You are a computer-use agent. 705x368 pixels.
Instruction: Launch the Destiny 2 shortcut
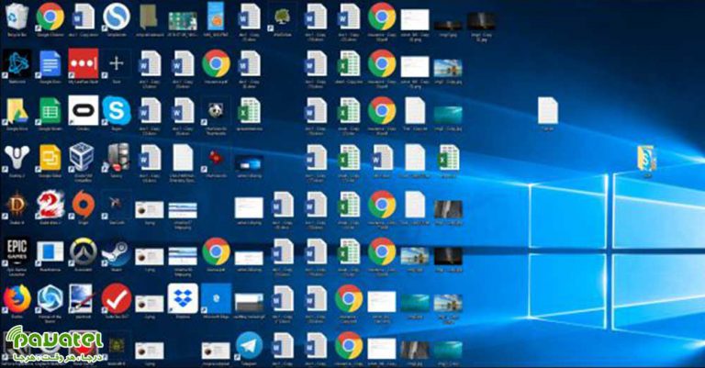(17, 158)
